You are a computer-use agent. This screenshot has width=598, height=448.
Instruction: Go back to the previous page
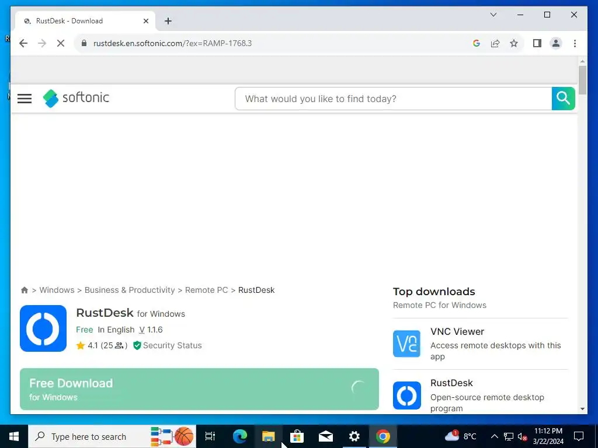23,43
